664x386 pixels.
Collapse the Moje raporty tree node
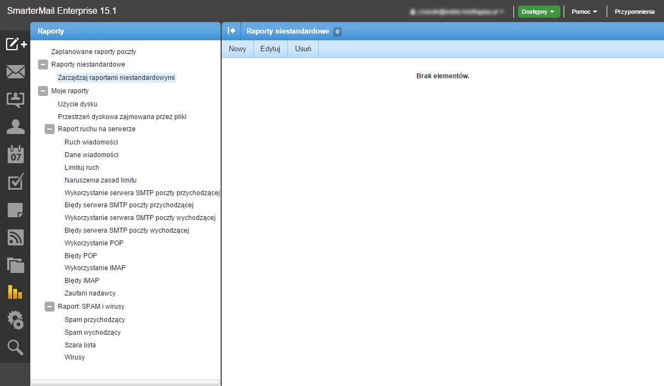tap(43, 90)
